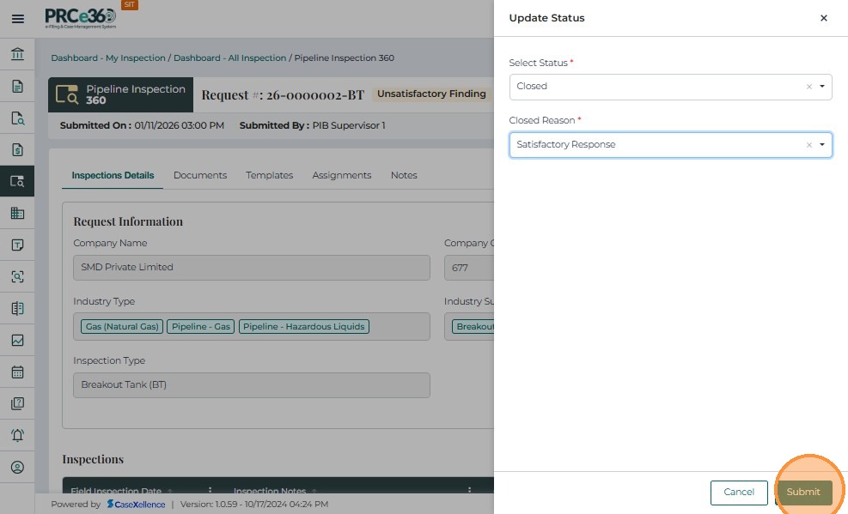Screen dimensions: 848x514
Task: Switch to the Assignments tab
Action: coord(341,175)
